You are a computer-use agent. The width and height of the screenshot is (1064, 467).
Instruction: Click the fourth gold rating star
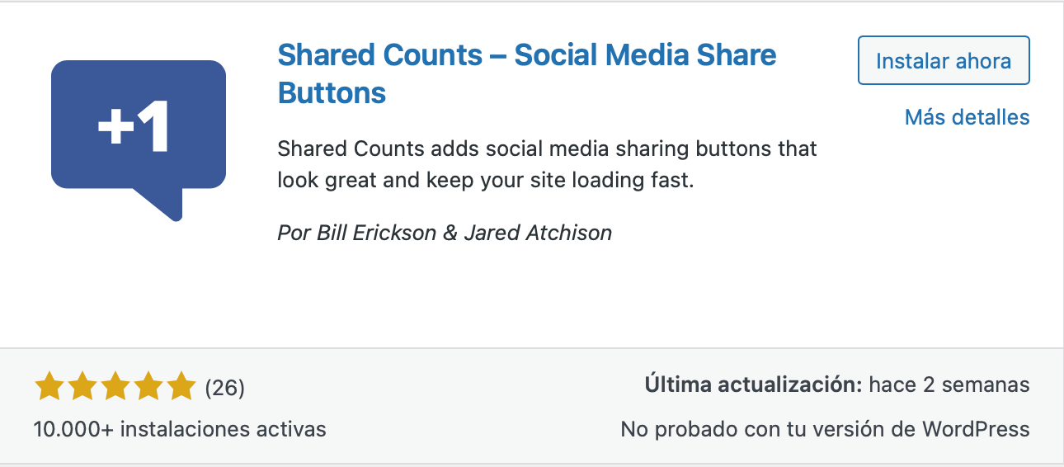pyautogui.click(x=148, y=386)
